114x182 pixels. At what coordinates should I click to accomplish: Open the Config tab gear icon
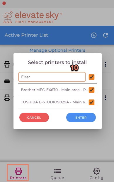pyautogui.click(x=96, y=171)
